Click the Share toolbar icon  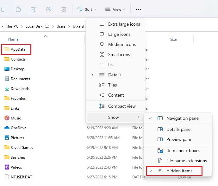tap(49, 9)
